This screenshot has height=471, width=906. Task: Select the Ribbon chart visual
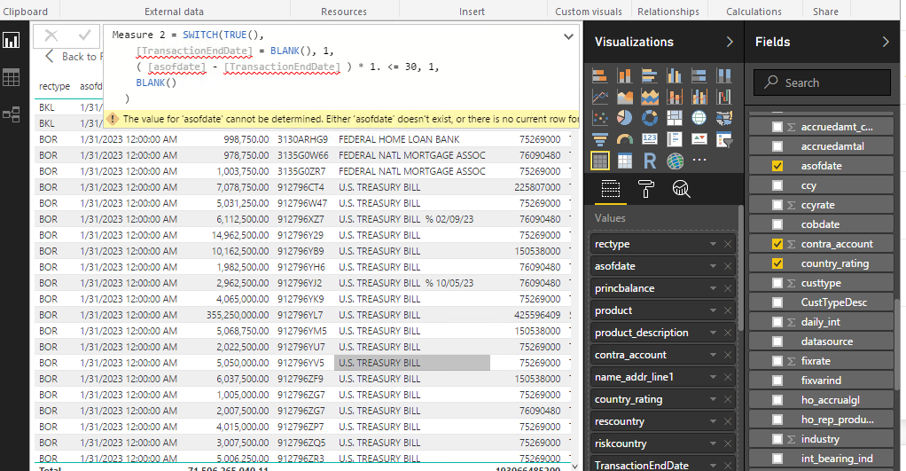tap(724, 97)
